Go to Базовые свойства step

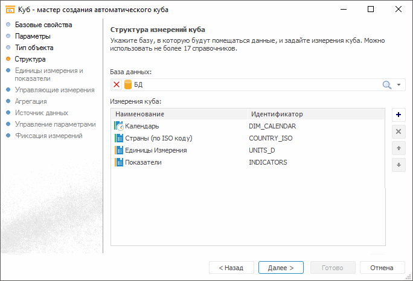point(43,25)
